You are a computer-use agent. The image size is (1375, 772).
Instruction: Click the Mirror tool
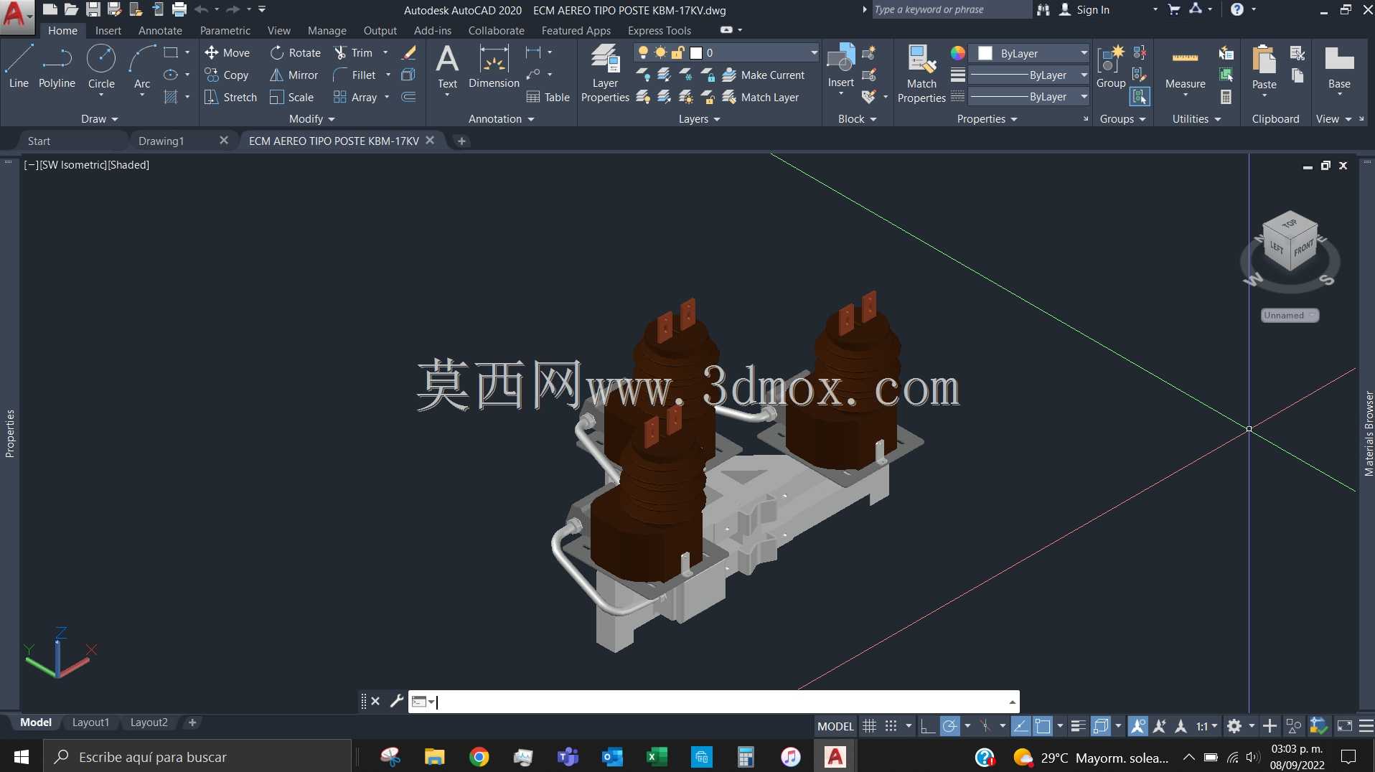[x=294, y=75]
